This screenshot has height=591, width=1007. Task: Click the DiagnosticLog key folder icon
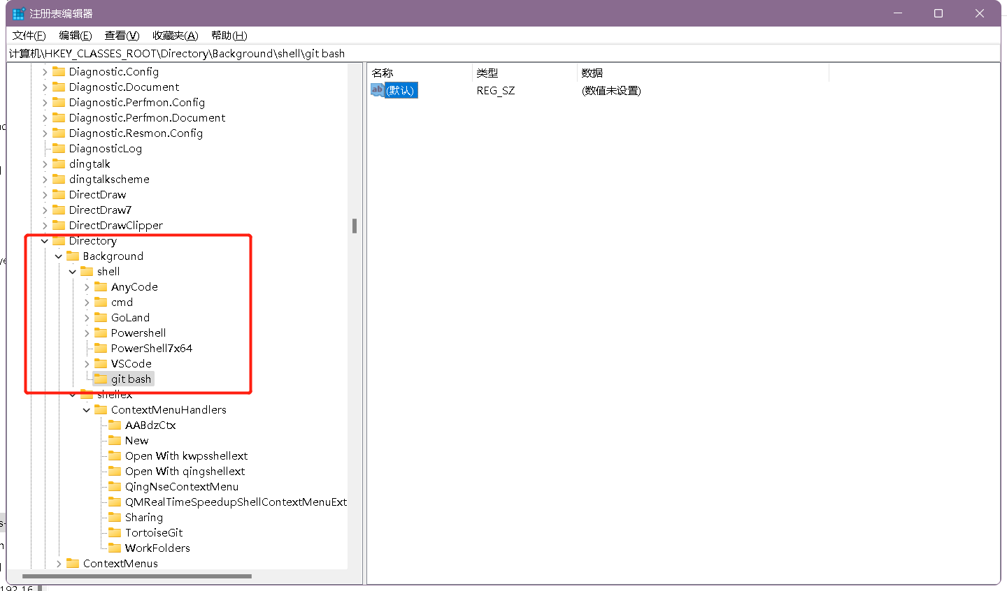(x=58, y=148)
